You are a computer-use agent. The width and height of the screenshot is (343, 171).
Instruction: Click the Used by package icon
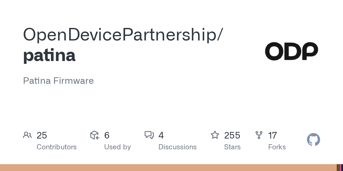(x=95, y=135)
